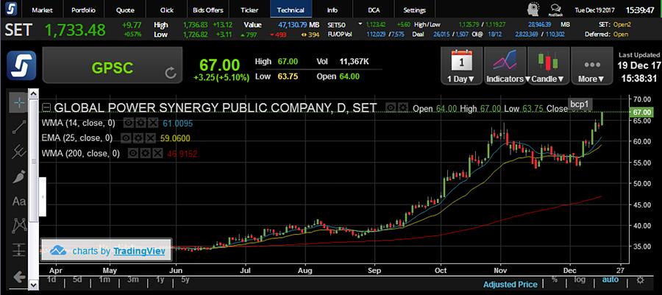Screen dimensions: 662x295
Task: Toggle auto scale mode
Action: coord(610,280)
